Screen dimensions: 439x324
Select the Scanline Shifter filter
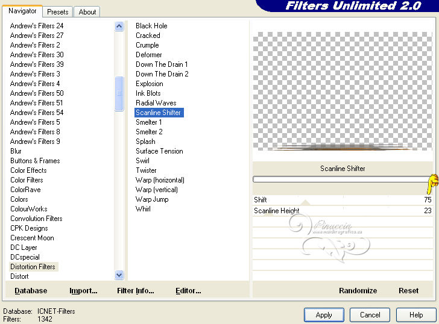(159, 113)
